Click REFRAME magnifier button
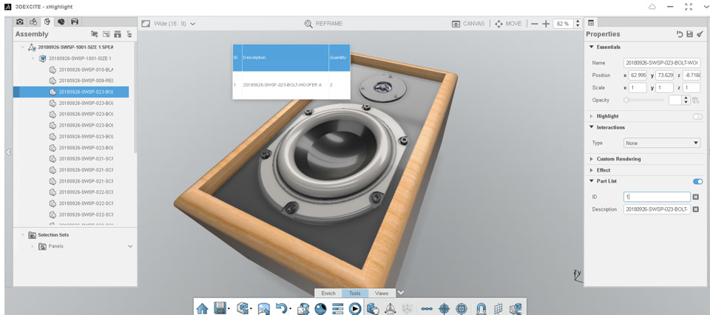Image resolution: width=710 pixels, height=315 pixels. pyautogui.click(x=323, y=24)
